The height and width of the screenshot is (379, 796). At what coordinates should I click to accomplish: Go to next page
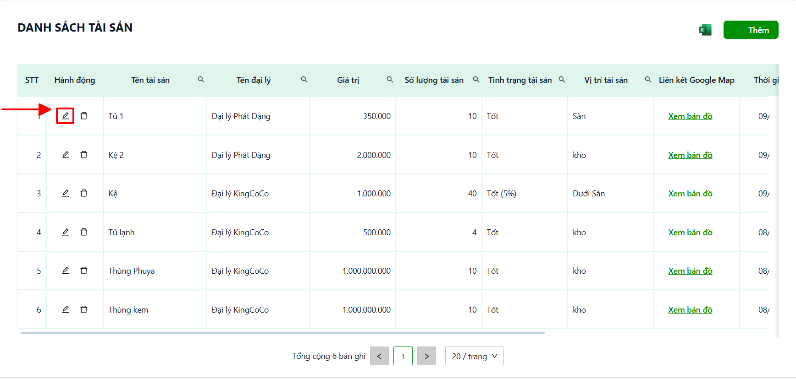coord(426,356)
